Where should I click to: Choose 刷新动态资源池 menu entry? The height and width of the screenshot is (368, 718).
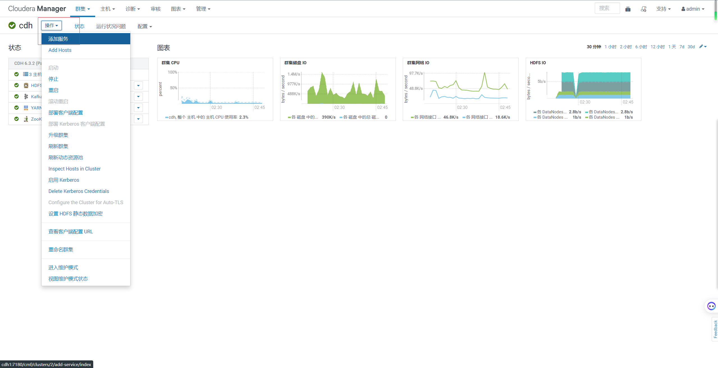[x=86, y=158]
